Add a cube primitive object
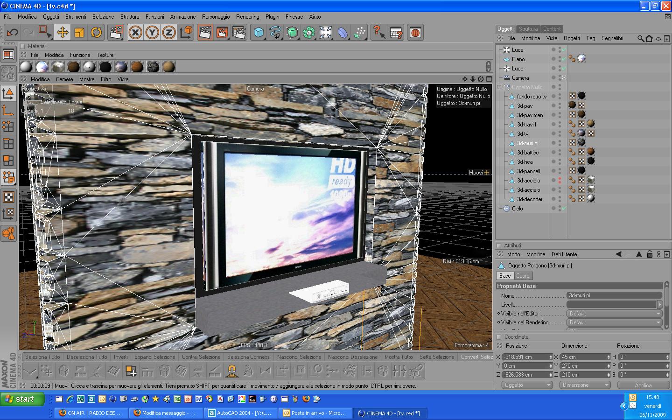Image resolution: width=672 pixels, height=420 pixels. 259,33
